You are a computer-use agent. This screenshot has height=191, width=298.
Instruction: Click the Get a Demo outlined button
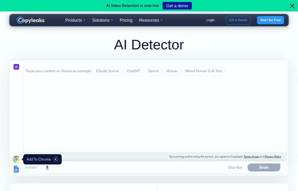238,20
